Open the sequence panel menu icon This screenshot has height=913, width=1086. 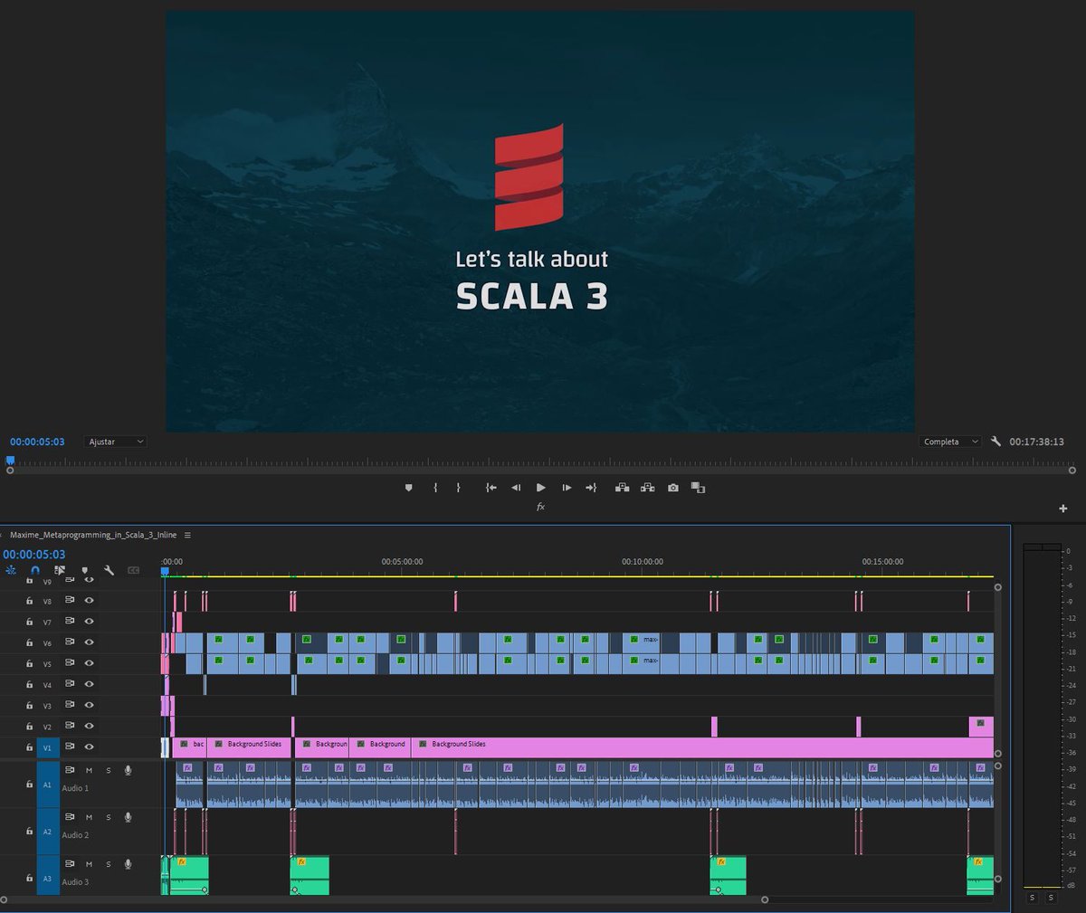click(187, 535)
